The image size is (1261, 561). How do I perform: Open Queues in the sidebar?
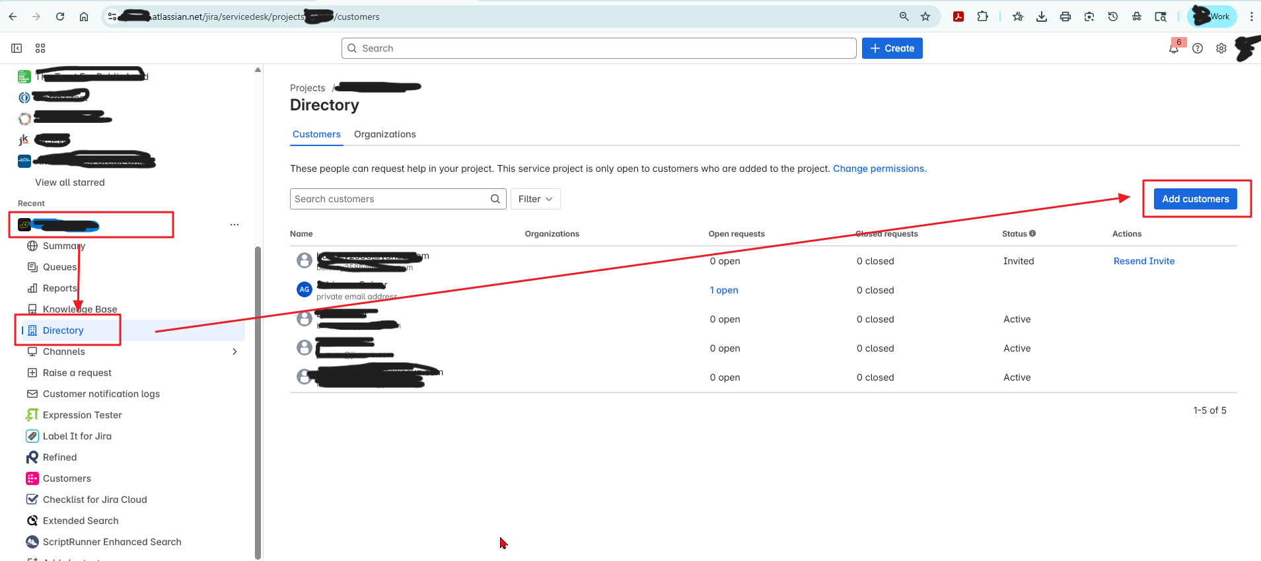point(60,267)
